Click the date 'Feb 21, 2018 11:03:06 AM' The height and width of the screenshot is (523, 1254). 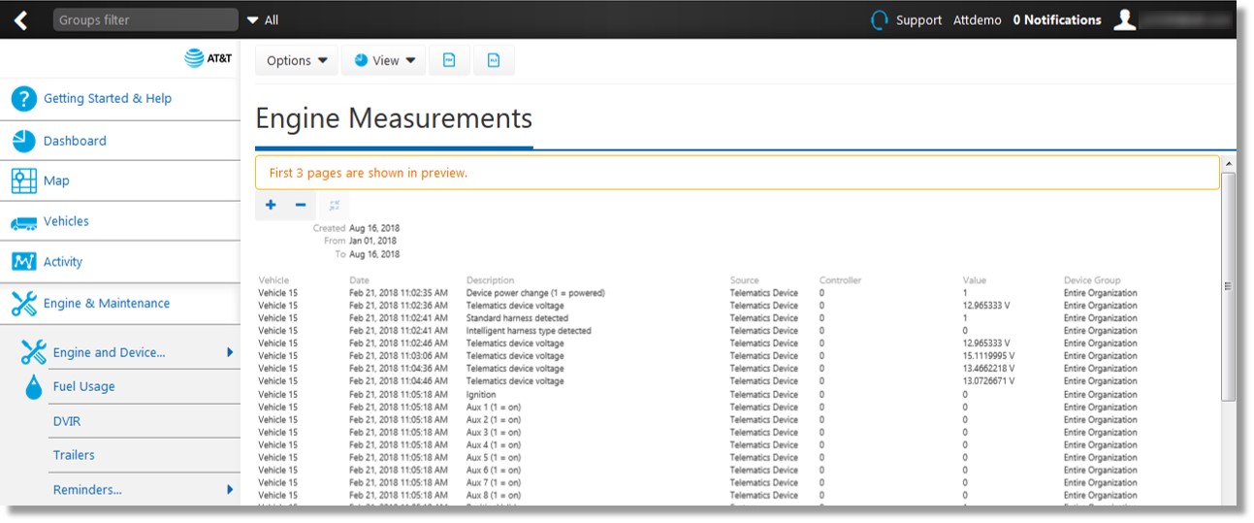pyautogui.click(x=399, y=356)
